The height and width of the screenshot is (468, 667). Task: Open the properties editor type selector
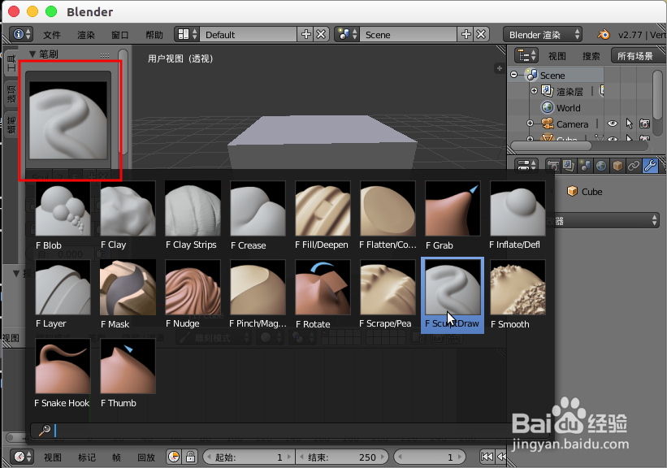tap(526, 165)
